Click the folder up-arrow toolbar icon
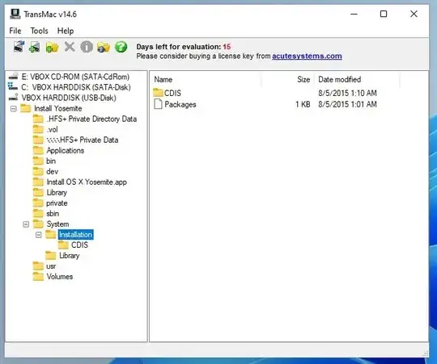Viewport: 437px width, 364px height. pos(104,48)
